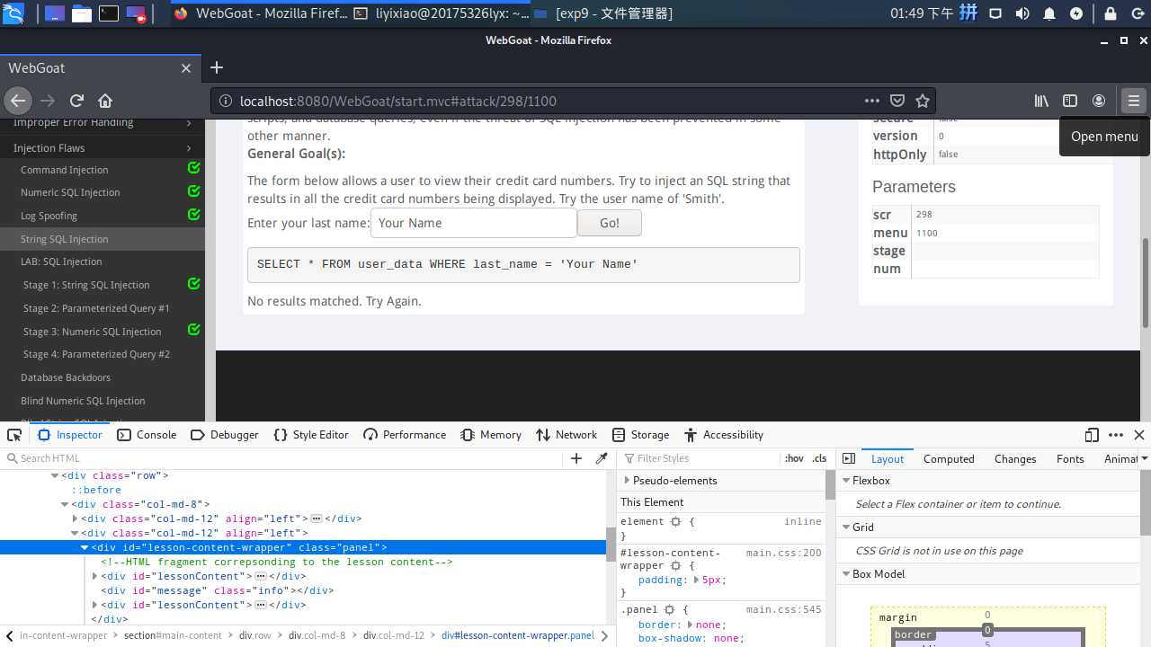Create new node with plus icon
The height and width of the screenshot is (647, 1151).
click(576, 458)
